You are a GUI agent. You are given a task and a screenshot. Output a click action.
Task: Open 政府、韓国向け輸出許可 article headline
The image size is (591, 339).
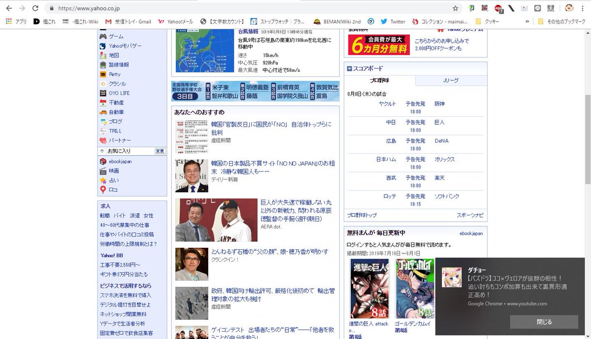click(x=273, y=295)
